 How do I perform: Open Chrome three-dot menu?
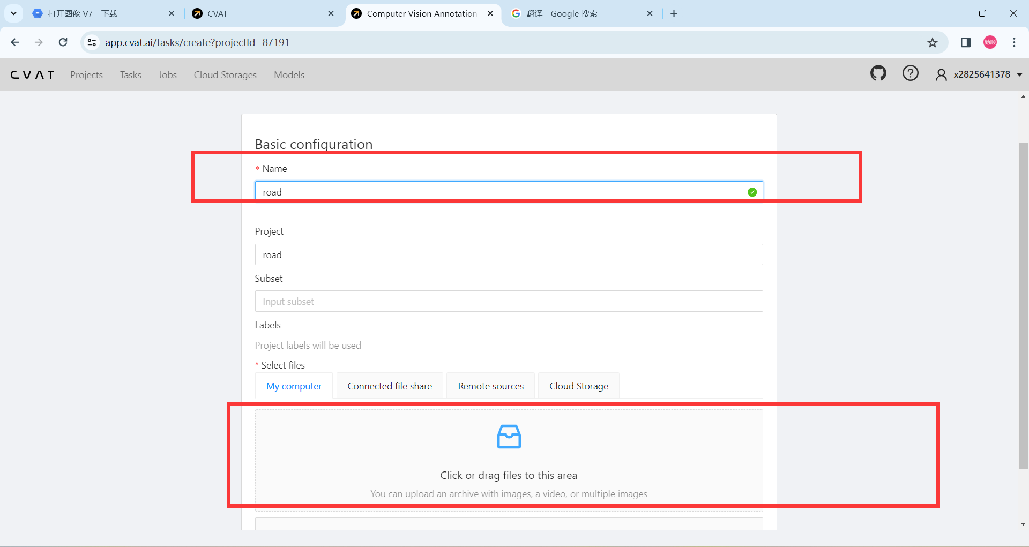click(x=1014, y=42)
